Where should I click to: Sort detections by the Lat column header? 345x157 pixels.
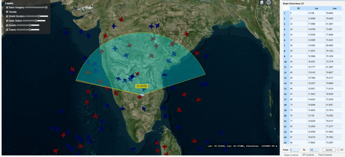[316, 8]
